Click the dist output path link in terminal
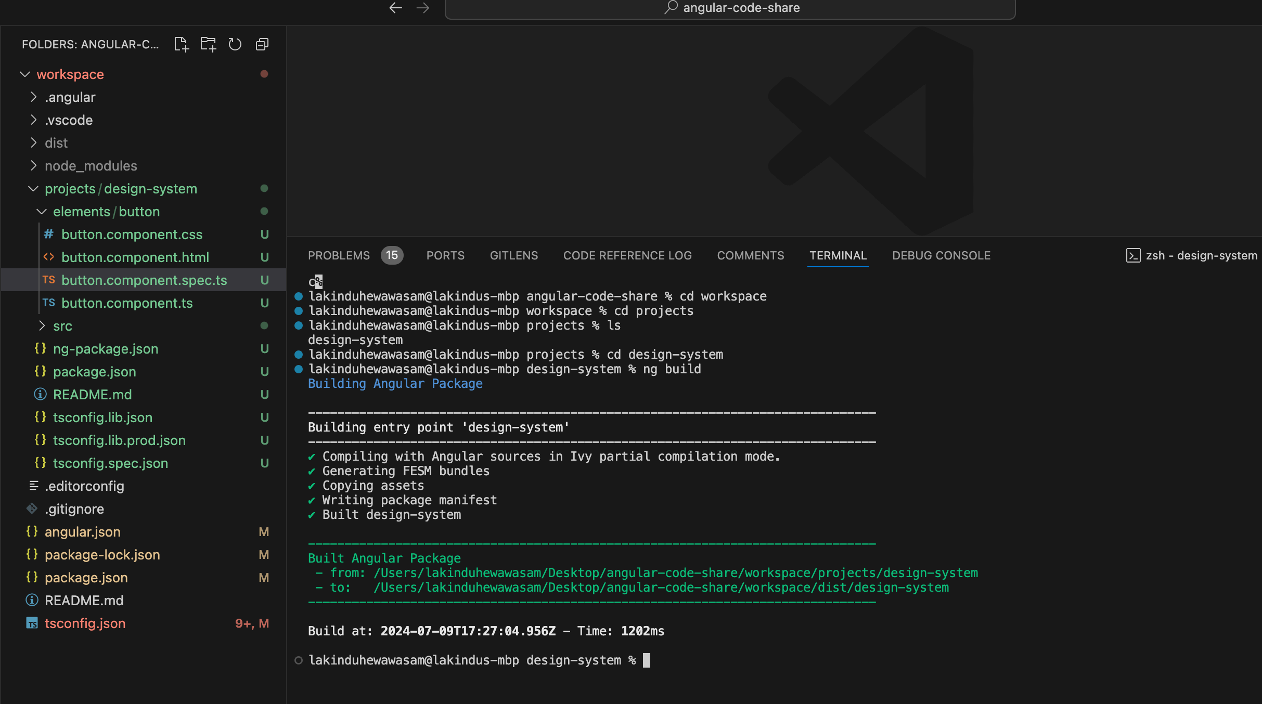Screen dimensions: 1262x704 [x=661, y=588]
